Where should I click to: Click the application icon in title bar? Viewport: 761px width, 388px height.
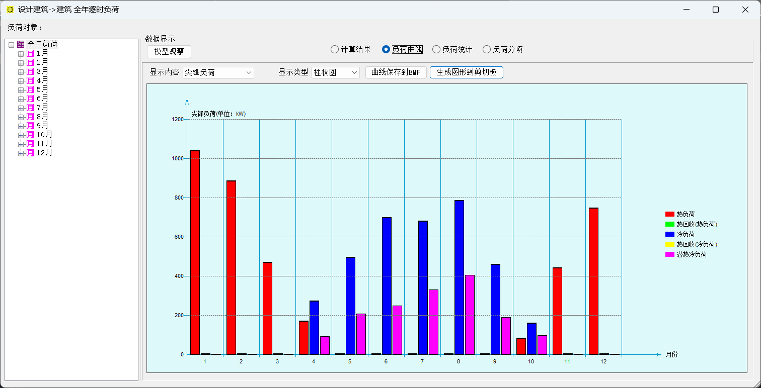pos(10,10)
